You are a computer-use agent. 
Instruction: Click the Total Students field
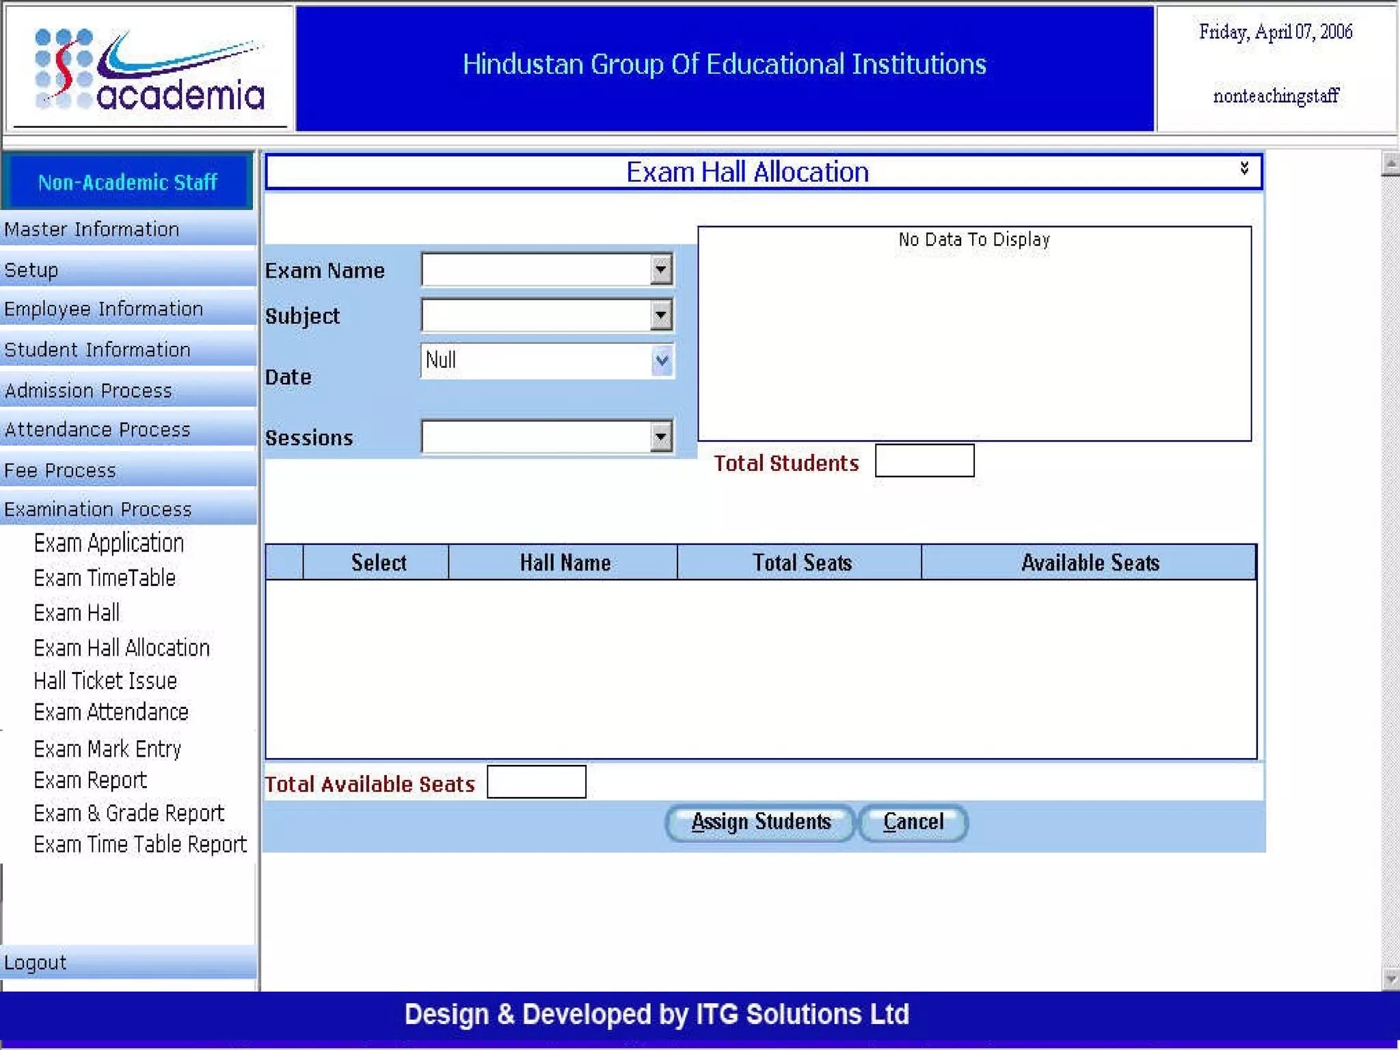click(924, 461)
